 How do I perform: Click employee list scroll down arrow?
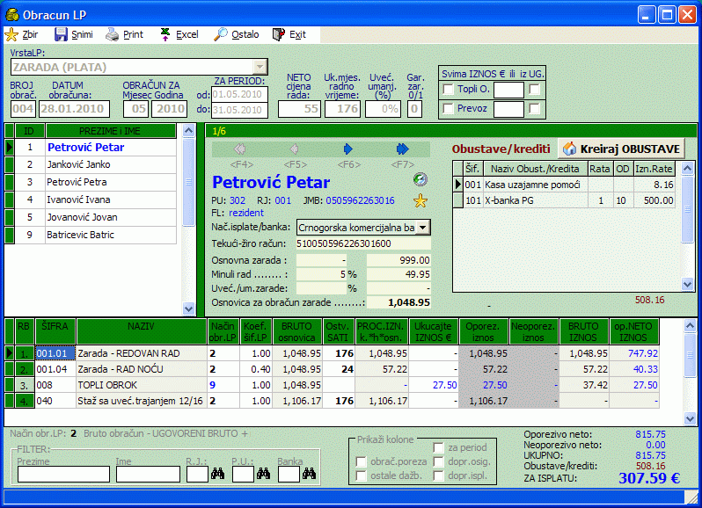pos(188,308)
